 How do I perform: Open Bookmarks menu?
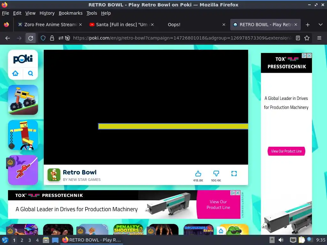click(x=71, y=13)
